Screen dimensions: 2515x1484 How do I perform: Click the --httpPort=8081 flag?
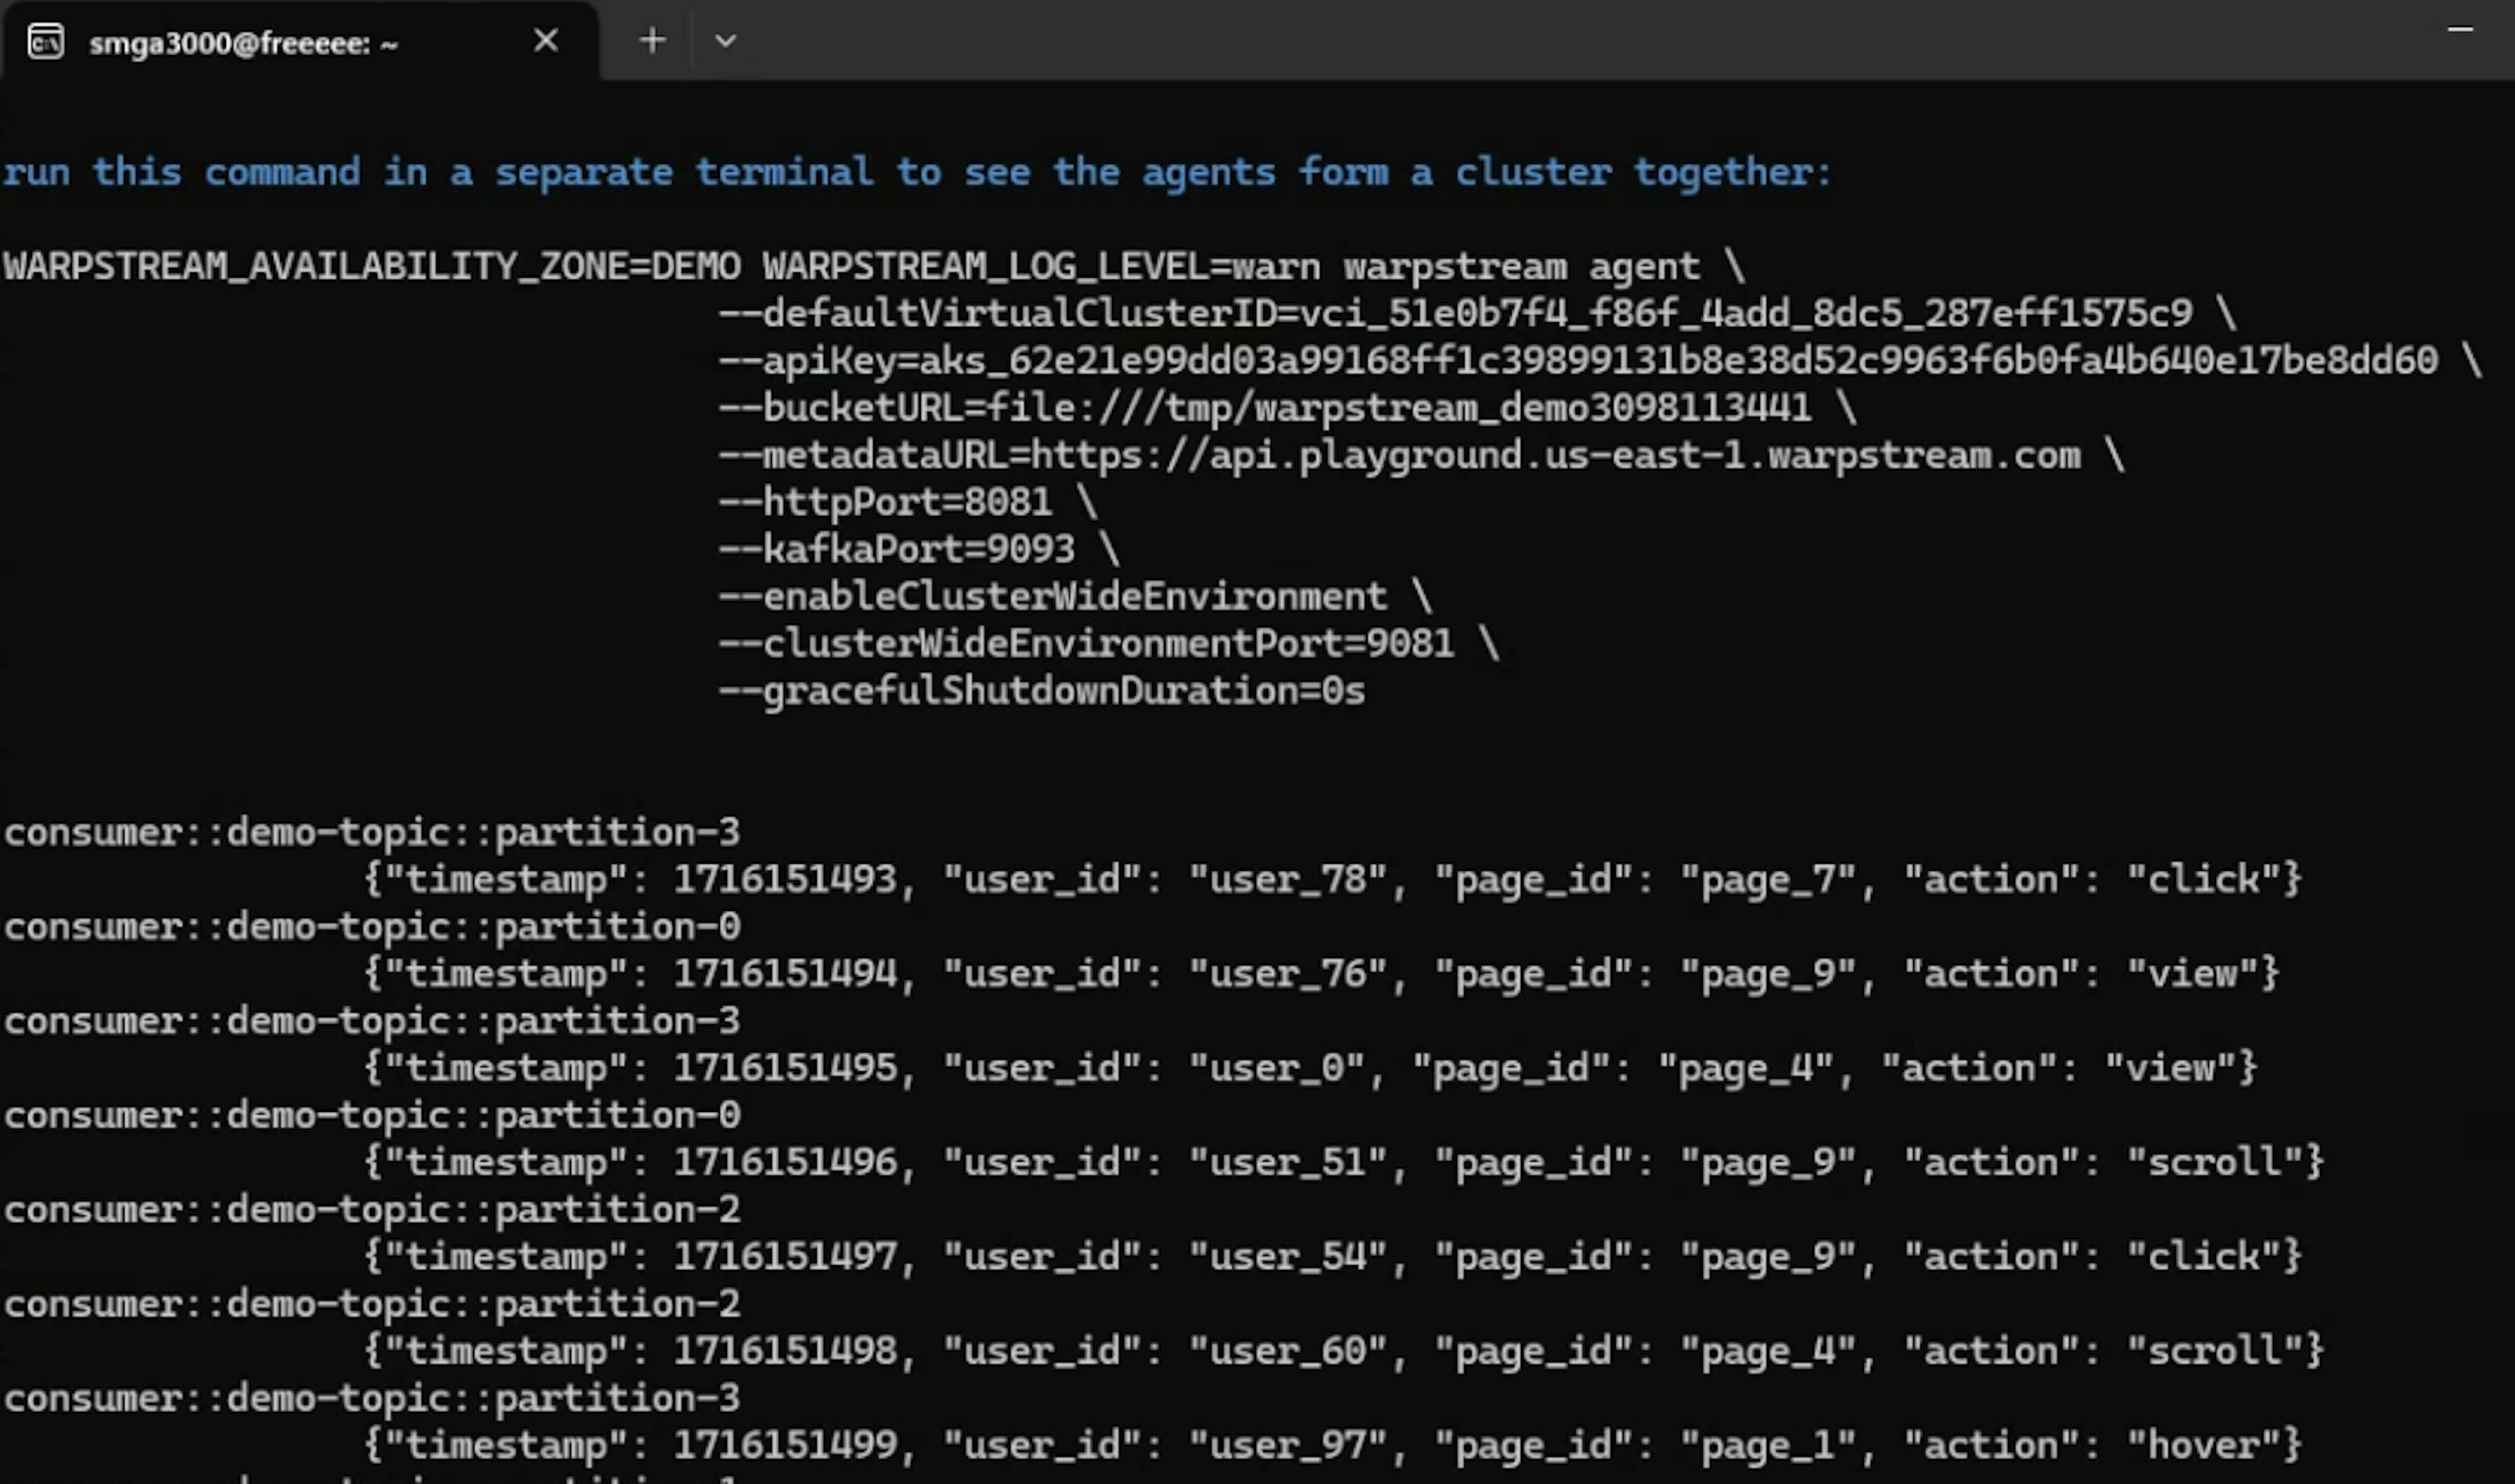tap(885, 502)
